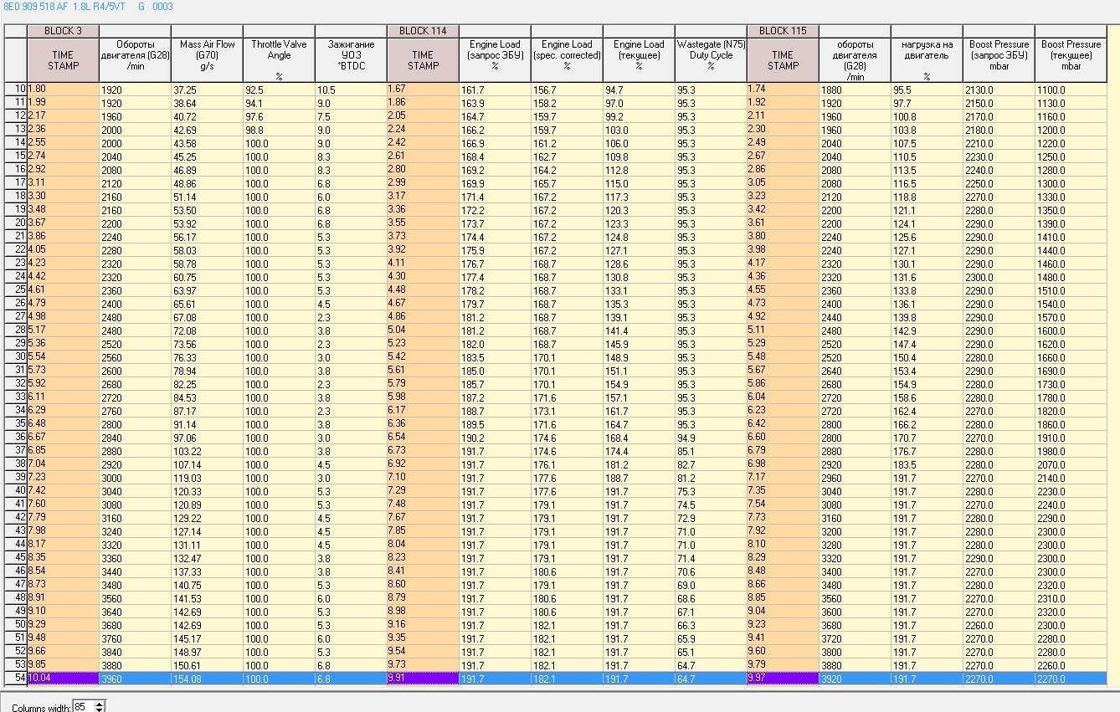Click обороты двигателя (G28) header in Block 115
This screenshot has width=1120, height=712.
click(855, 59)
